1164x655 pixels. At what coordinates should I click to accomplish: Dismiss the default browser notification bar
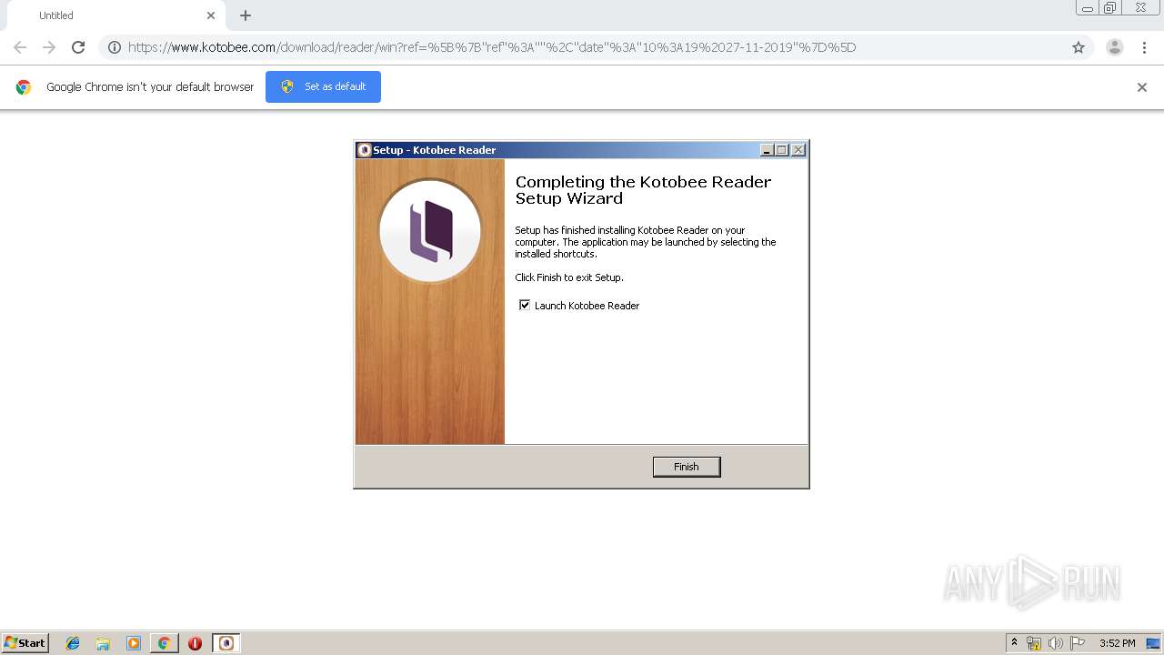pyautogui.click(x=1142, y=87)
